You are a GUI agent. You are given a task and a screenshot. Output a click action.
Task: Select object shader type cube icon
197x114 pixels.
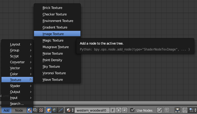(49, 110)
